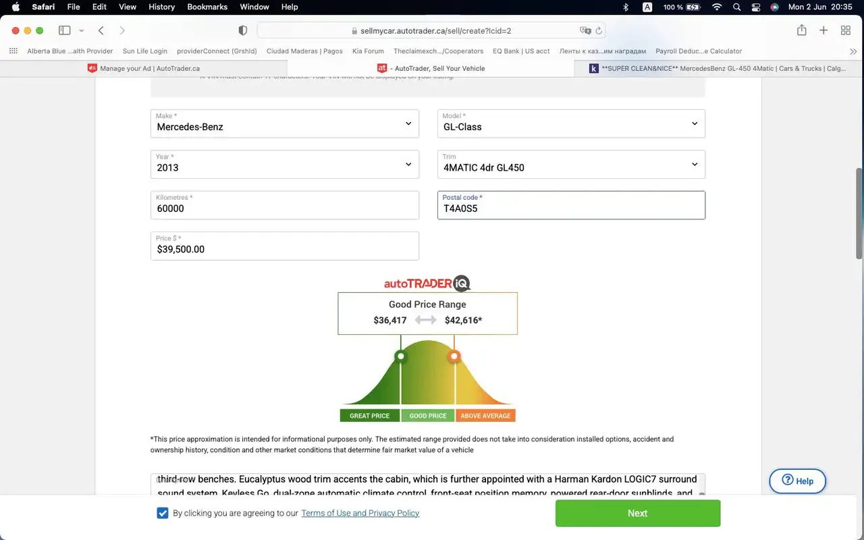
Task: Click the ABOVE AVERAGE legend label
Action: click(x=485, y=416)
